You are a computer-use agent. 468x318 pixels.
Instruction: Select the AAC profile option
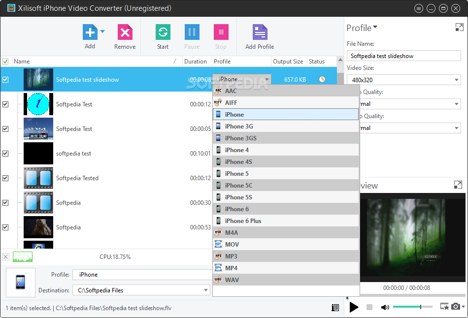[286, 91]
